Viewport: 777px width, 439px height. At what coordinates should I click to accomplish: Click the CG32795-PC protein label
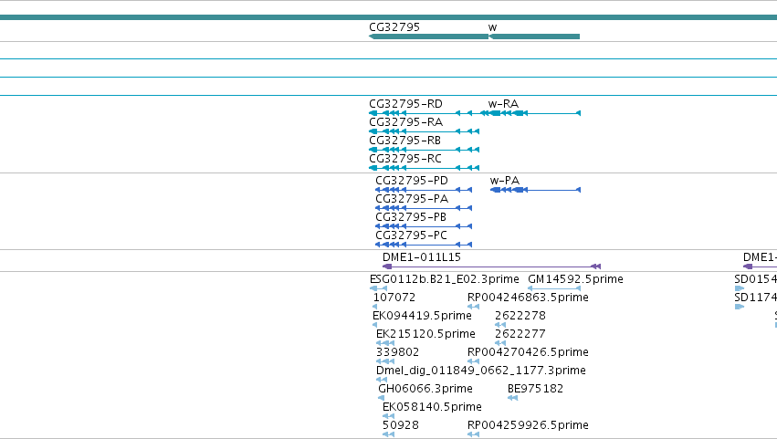411,235
